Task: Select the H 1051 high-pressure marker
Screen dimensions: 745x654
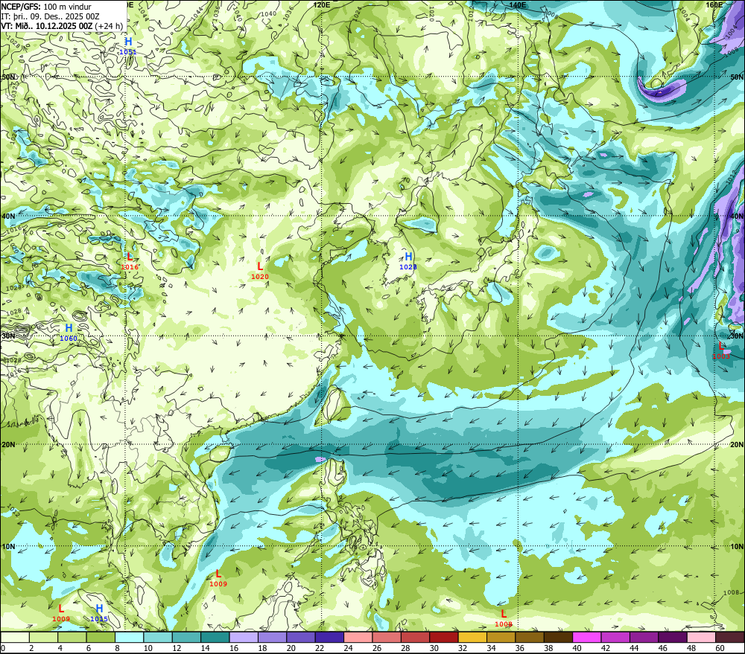Action: coord(128,45)
